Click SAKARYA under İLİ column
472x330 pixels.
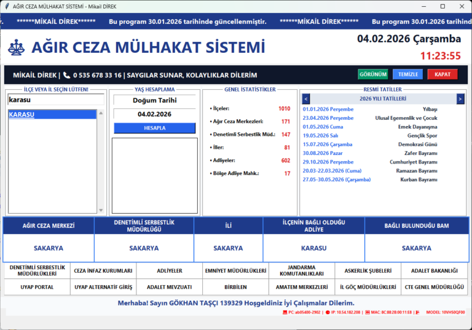[228, 248]
